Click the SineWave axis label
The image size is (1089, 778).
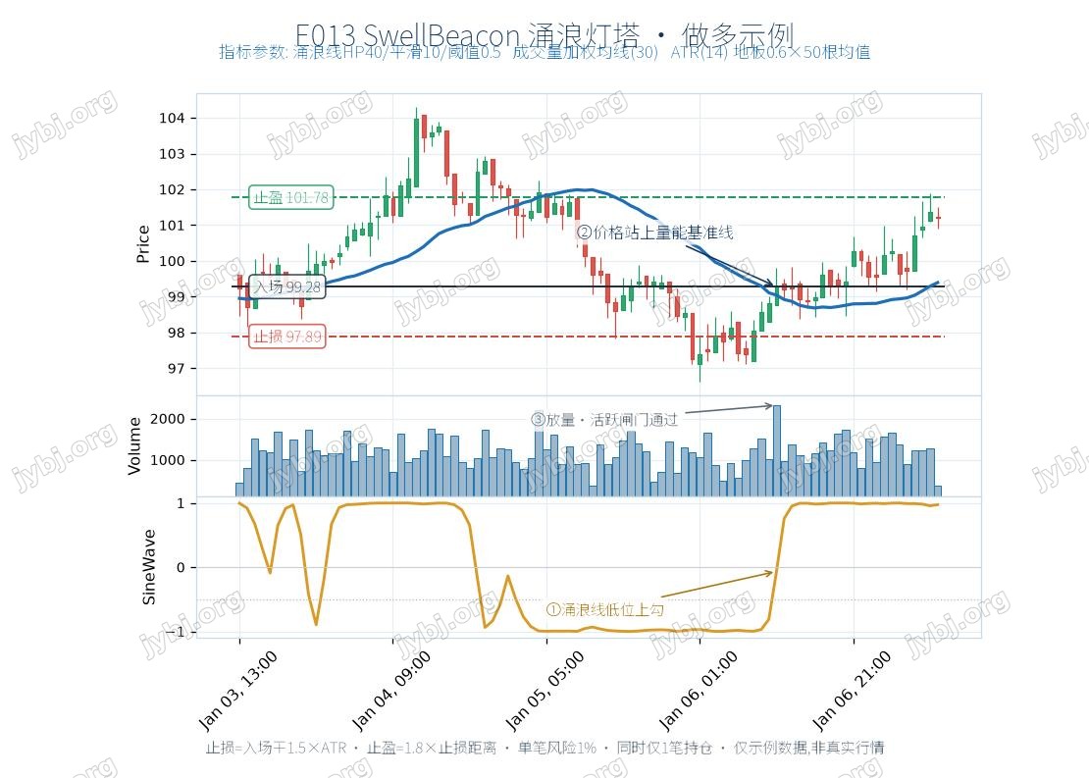(148, 567)
